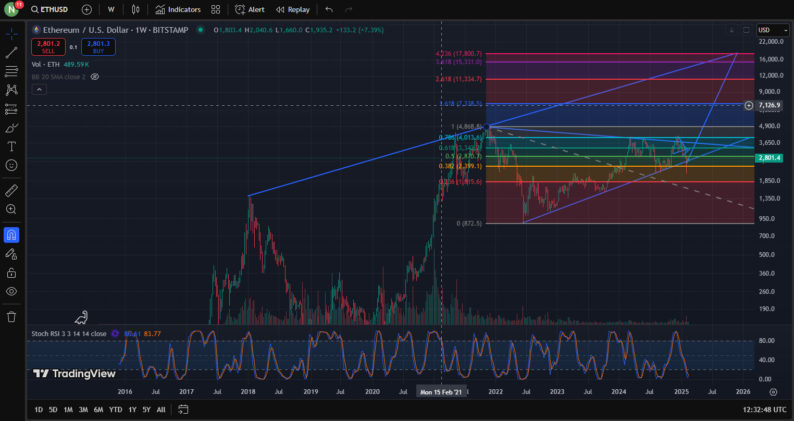The image size is (794, 421).
Task: Click the 2,801.4 current price label
Action: [770, 158]
